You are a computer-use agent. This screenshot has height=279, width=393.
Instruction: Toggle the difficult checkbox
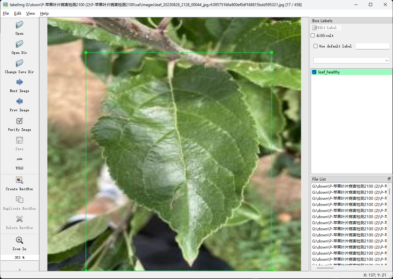313,36
